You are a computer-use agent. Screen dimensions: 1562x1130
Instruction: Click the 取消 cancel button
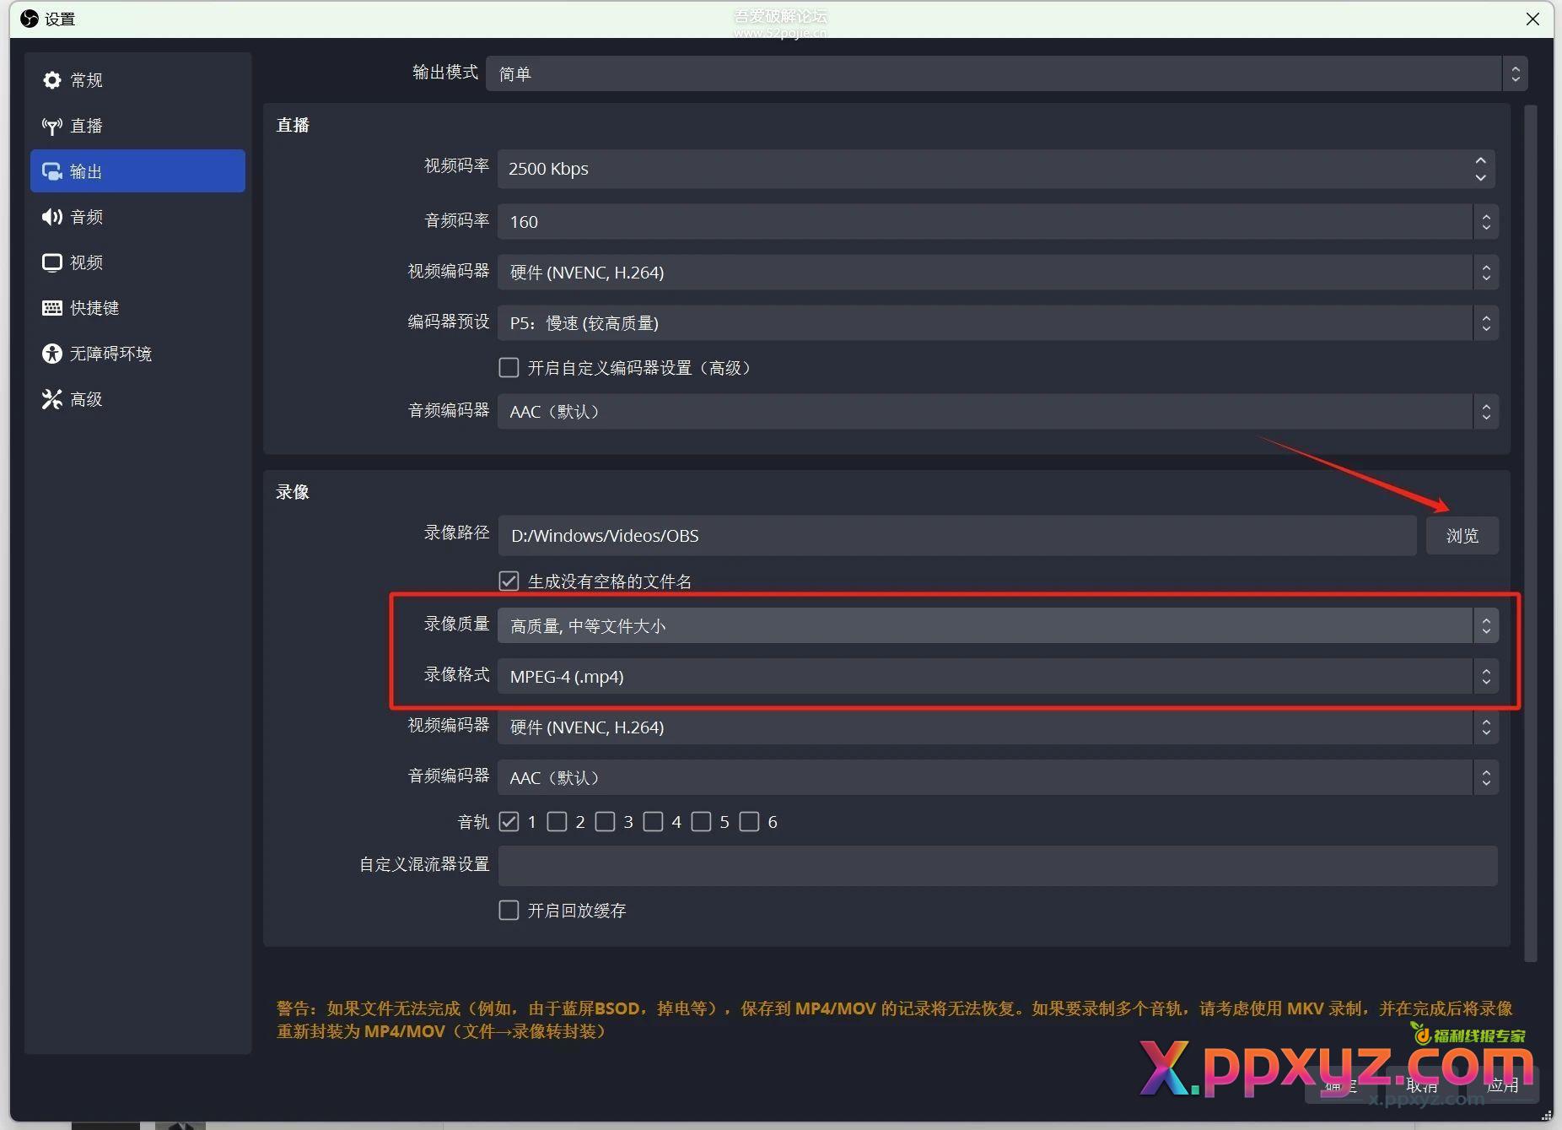[1422, 1085]
